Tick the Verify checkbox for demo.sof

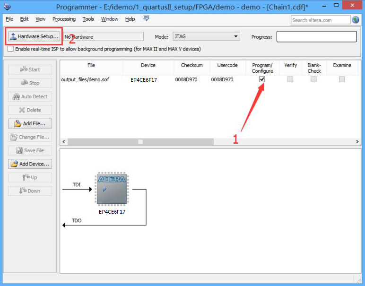290,79
